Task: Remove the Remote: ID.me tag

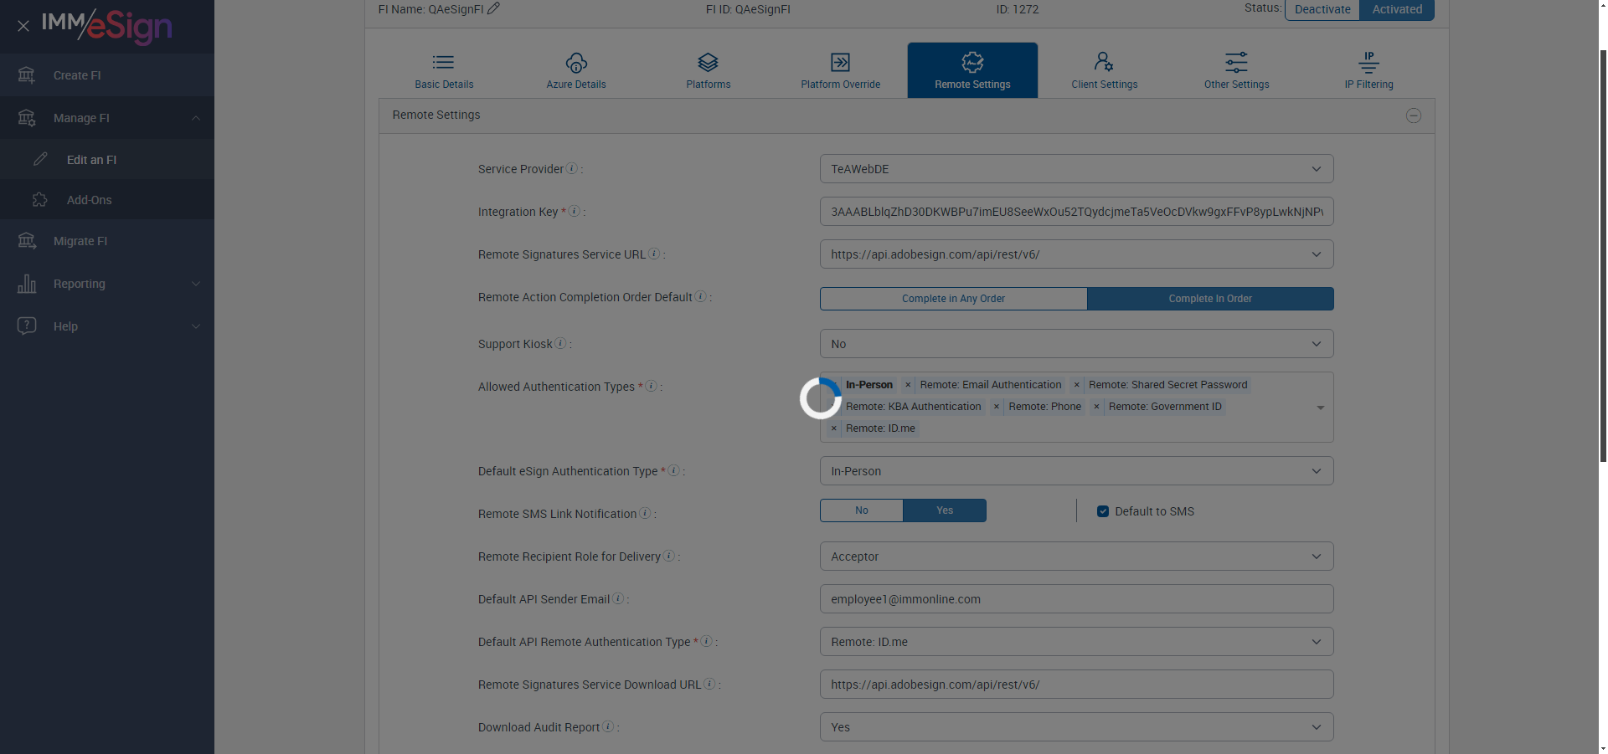Action: [x=834, y=428]
